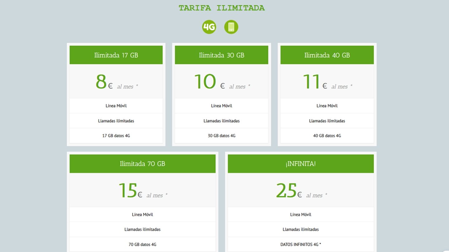Click Llamadas ilimitadas in the 17 GB card
Image resolution: width=449 pixels, height=252 pixels.
[x=116, y=121]
